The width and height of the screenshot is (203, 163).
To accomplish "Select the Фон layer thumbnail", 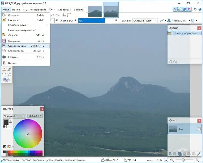I will (173, 129).
